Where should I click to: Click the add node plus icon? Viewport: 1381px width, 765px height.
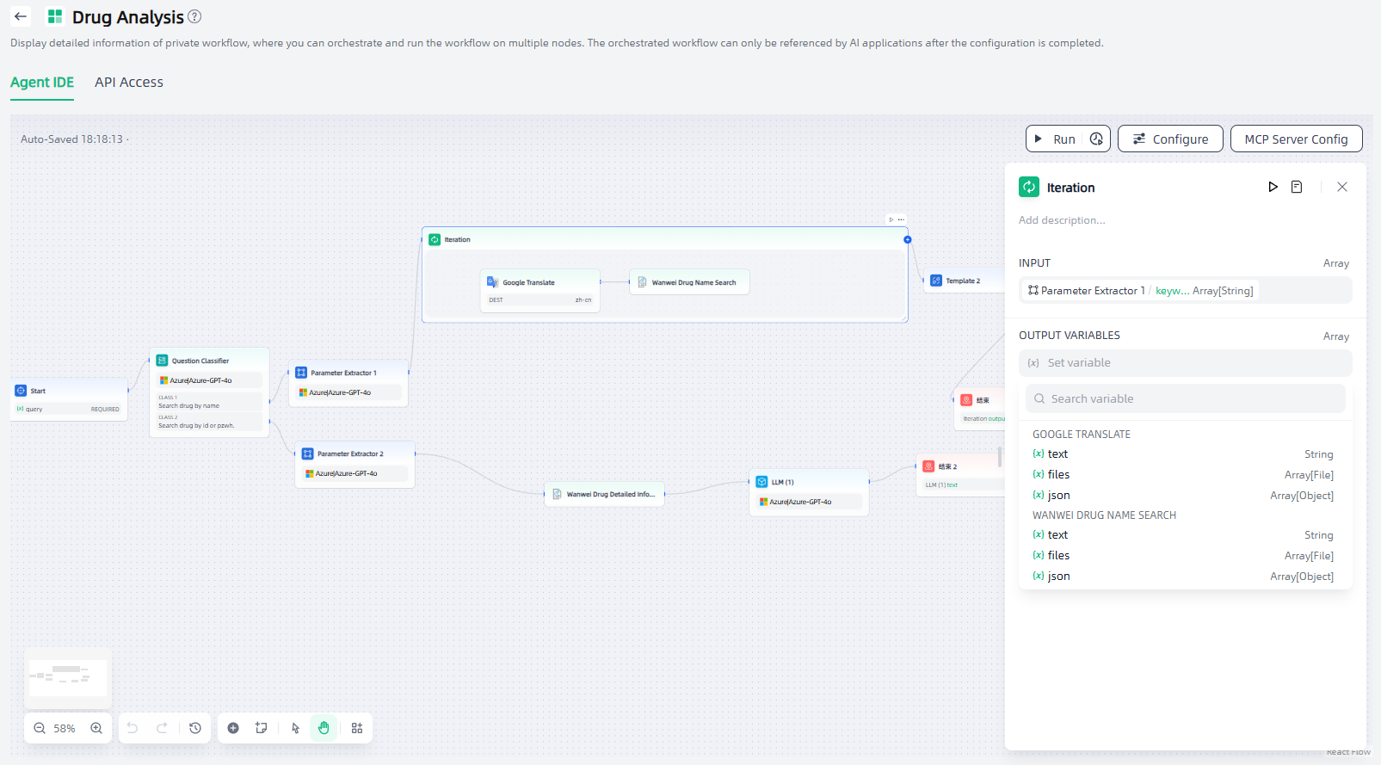(233, 728)
